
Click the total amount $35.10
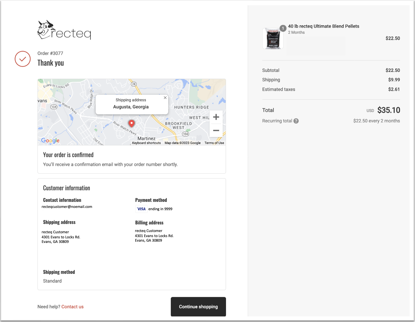389,110
